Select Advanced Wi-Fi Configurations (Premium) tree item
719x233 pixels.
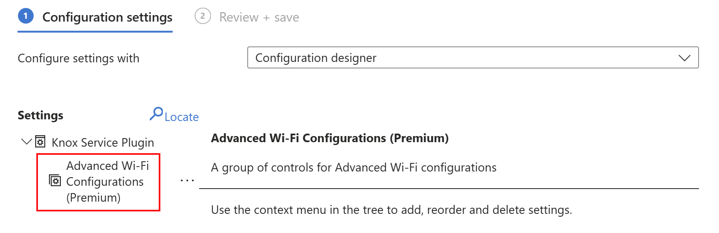click(98, 182)
